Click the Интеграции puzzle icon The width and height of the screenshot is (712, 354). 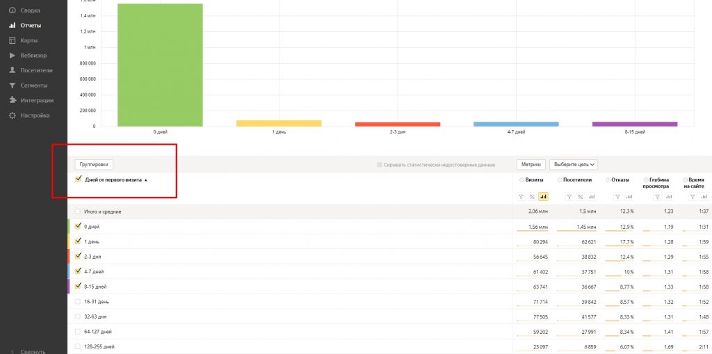12,100
